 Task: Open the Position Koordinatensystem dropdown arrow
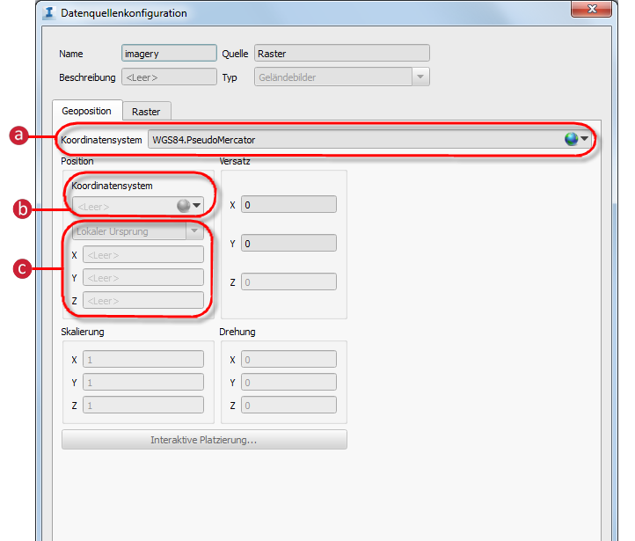[x=196, y=205]
